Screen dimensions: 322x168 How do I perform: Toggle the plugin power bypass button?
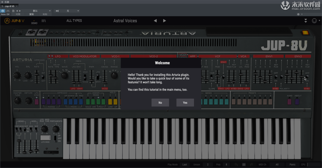coord(3,11)
